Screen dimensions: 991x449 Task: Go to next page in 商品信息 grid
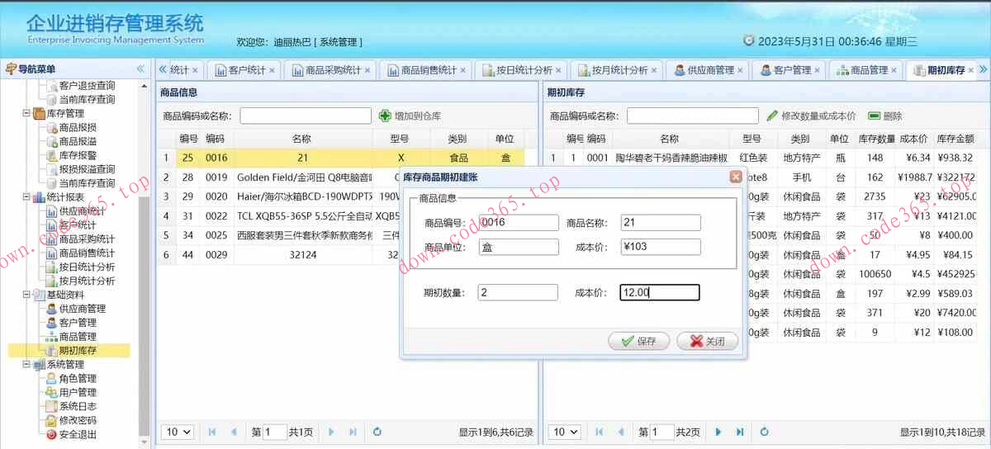(332, 432)
